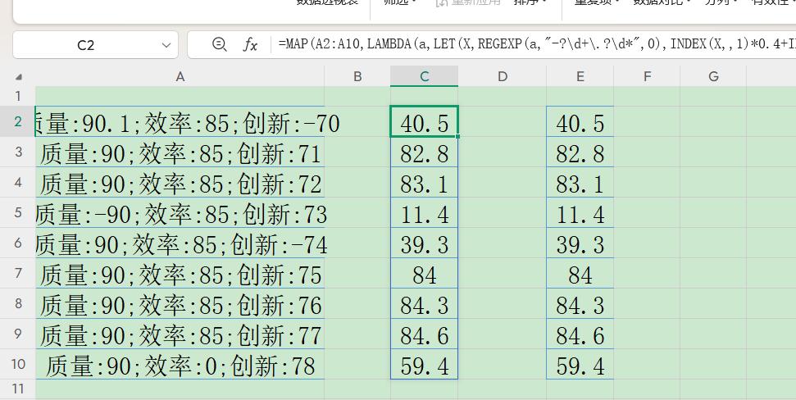
Task: Select row 1 header
Action: coord(18,96)
